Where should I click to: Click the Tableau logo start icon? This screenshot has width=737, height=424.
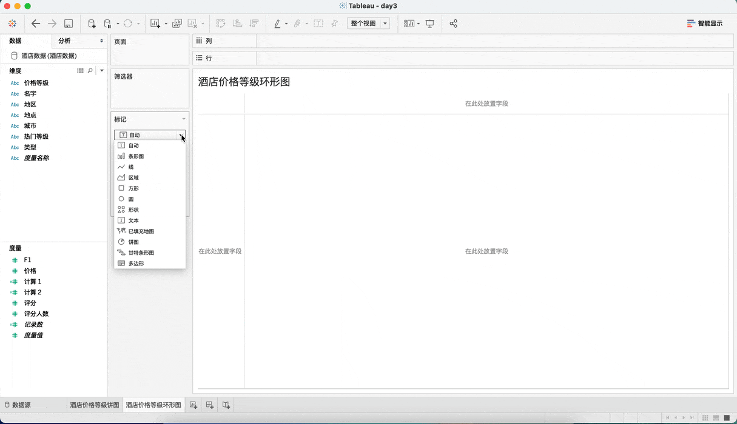tap(12, 24)
